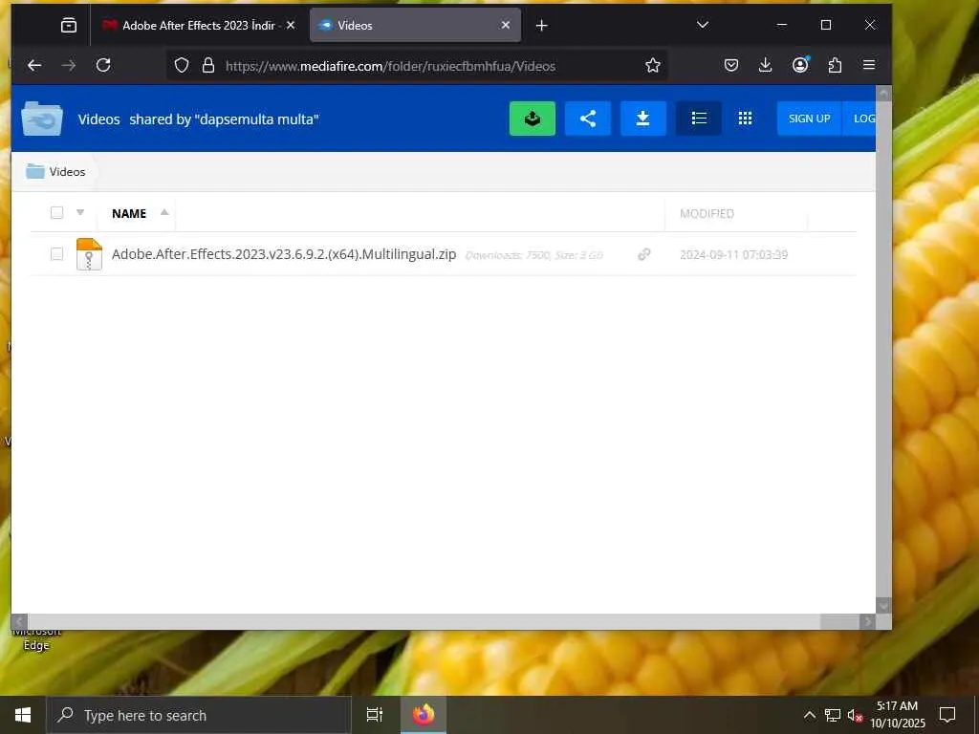
Task: Open Videos breadcrumb folder
Action: coord(55,172)
